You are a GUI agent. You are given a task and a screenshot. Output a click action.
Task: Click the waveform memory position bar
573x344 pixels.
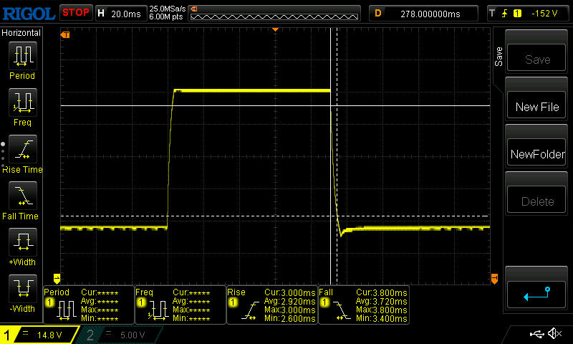click(x=275, y=13)
